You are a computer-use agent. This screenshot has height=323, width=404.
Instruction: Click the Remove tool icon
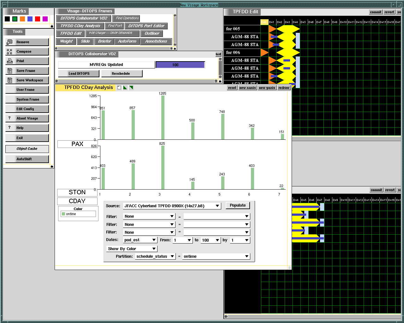[x=9, y=42]
